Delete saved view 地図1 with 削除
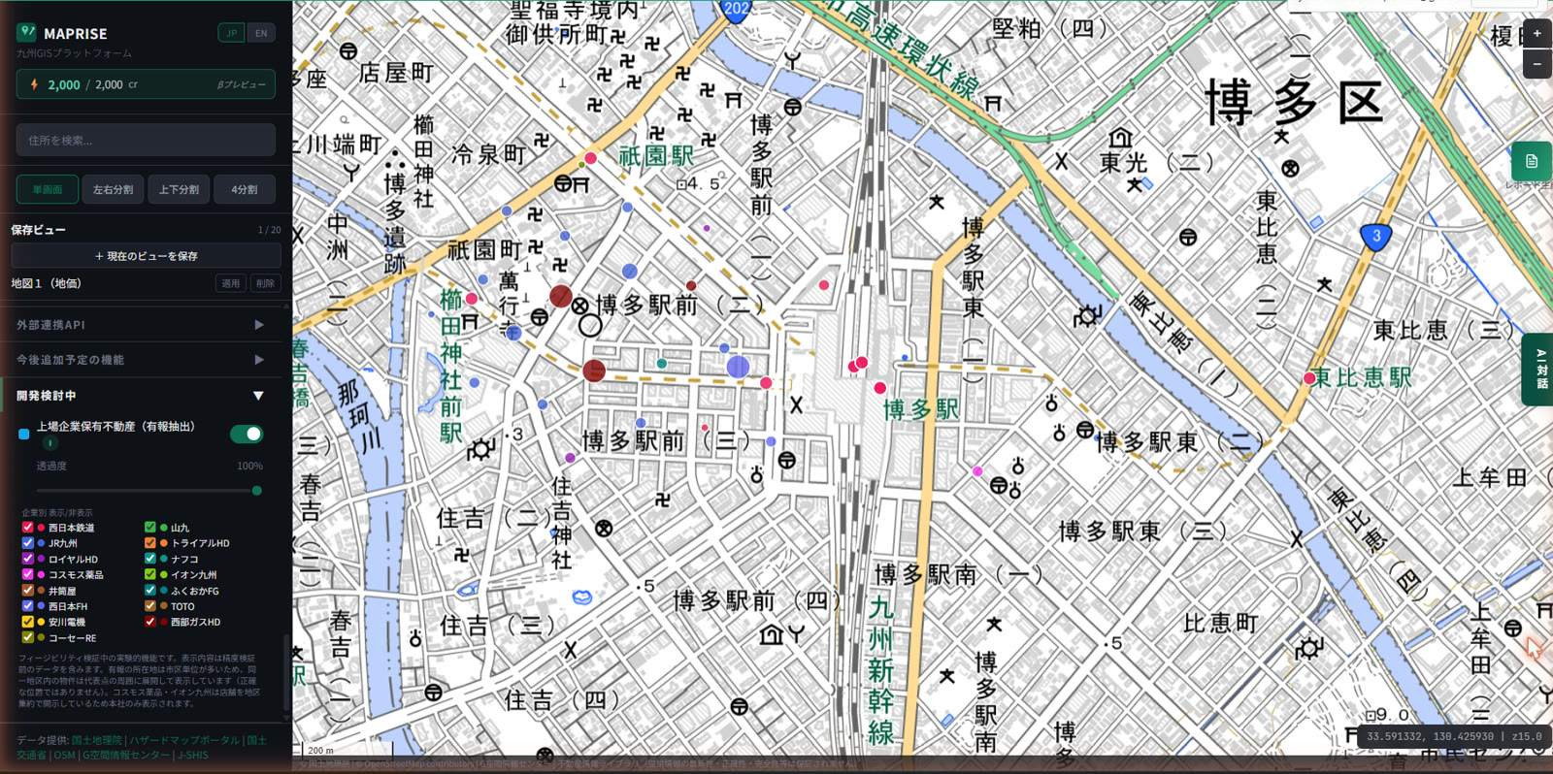 coord(265,283)
